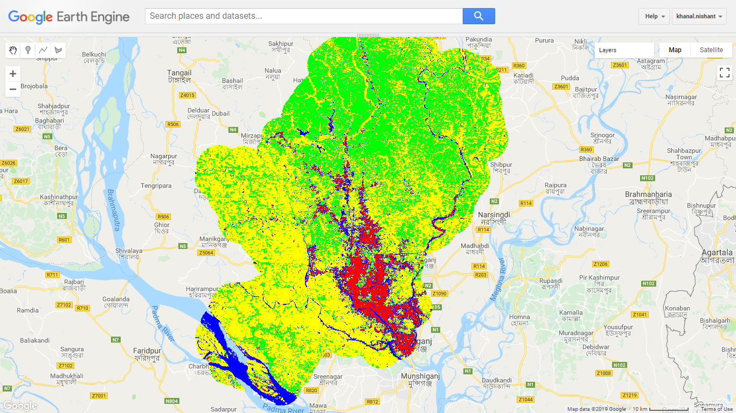Enter fullscreen map view
The height and width of the screenshot is (413, 736).
(724, 73)
